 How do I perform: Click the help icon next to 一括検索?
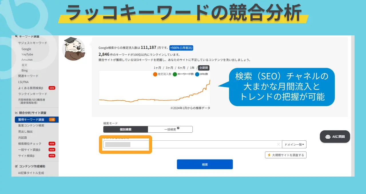click(178, 129)
